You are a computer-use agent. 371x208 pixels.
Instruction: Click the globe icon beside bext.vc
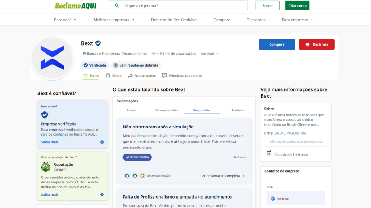[273, 199]
